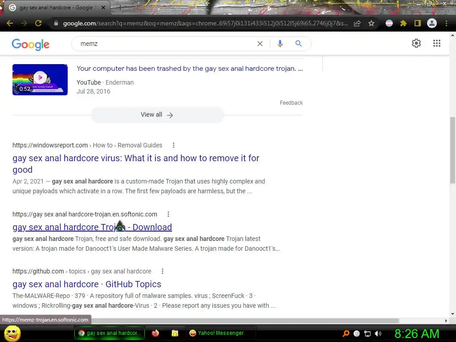Switch to the Chrome window taskbar button
This screenshot has height=342, width=456.
click(x=110, y=333)
